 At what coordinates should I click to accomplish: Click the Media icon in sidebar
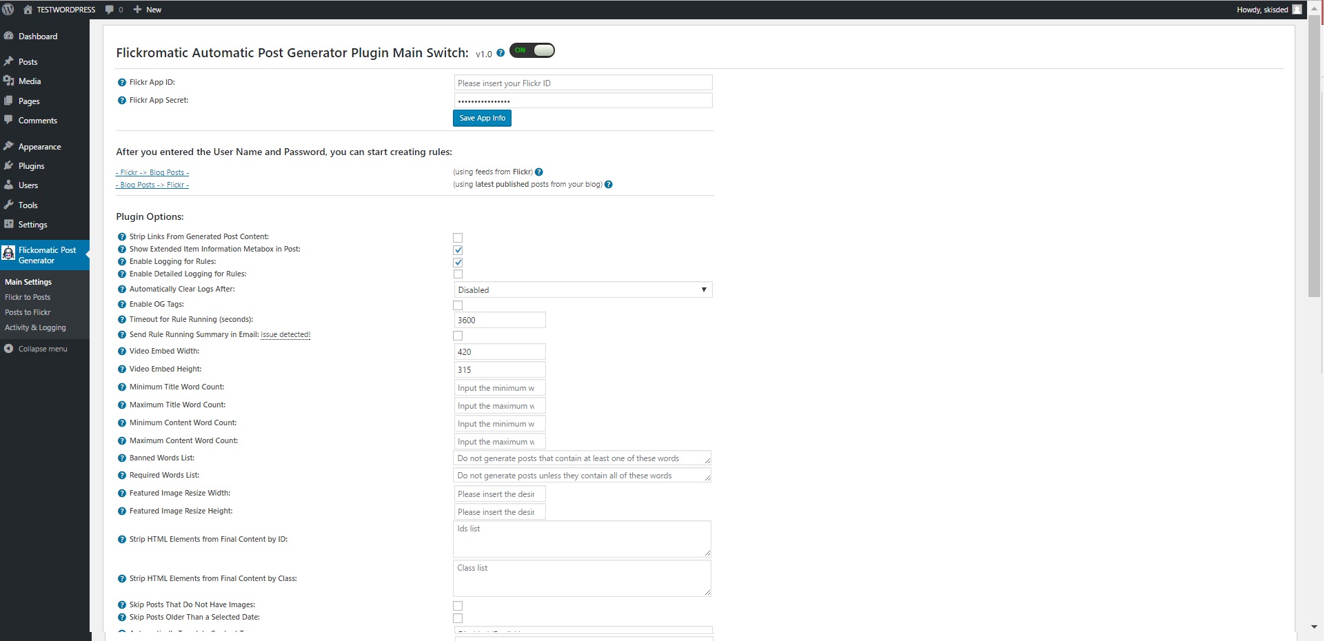[x=9, y=81]
